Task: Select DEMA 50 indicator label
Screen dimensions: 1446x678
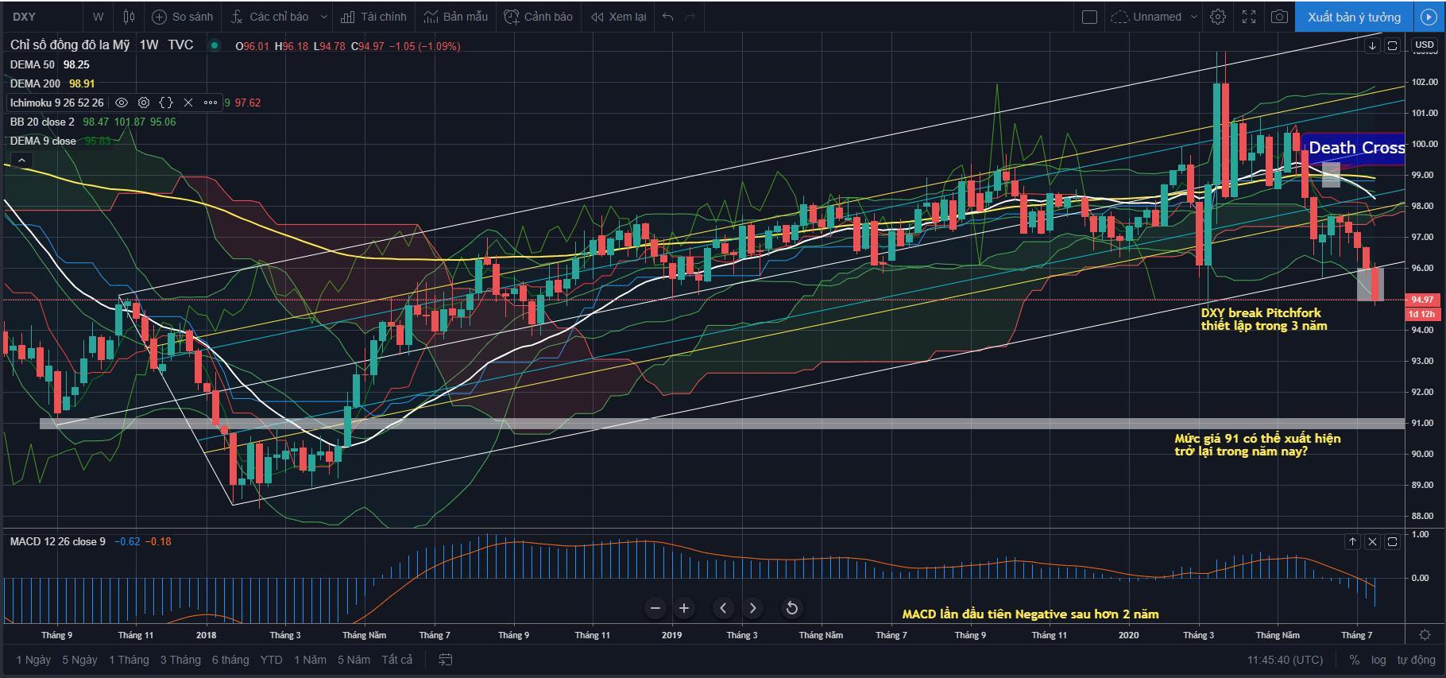Action: [33, 64]
